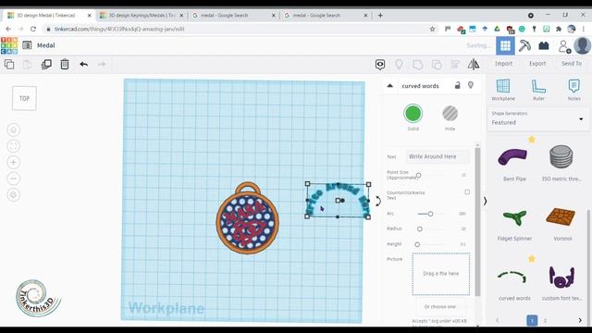Click the Height slider handle
The height and width of the screenshot is (333, 592).
coord(417,244)
